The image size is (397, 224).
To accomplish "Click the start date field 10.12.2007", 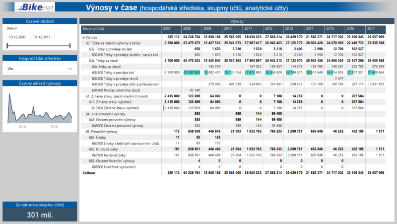I will (17, 37).
